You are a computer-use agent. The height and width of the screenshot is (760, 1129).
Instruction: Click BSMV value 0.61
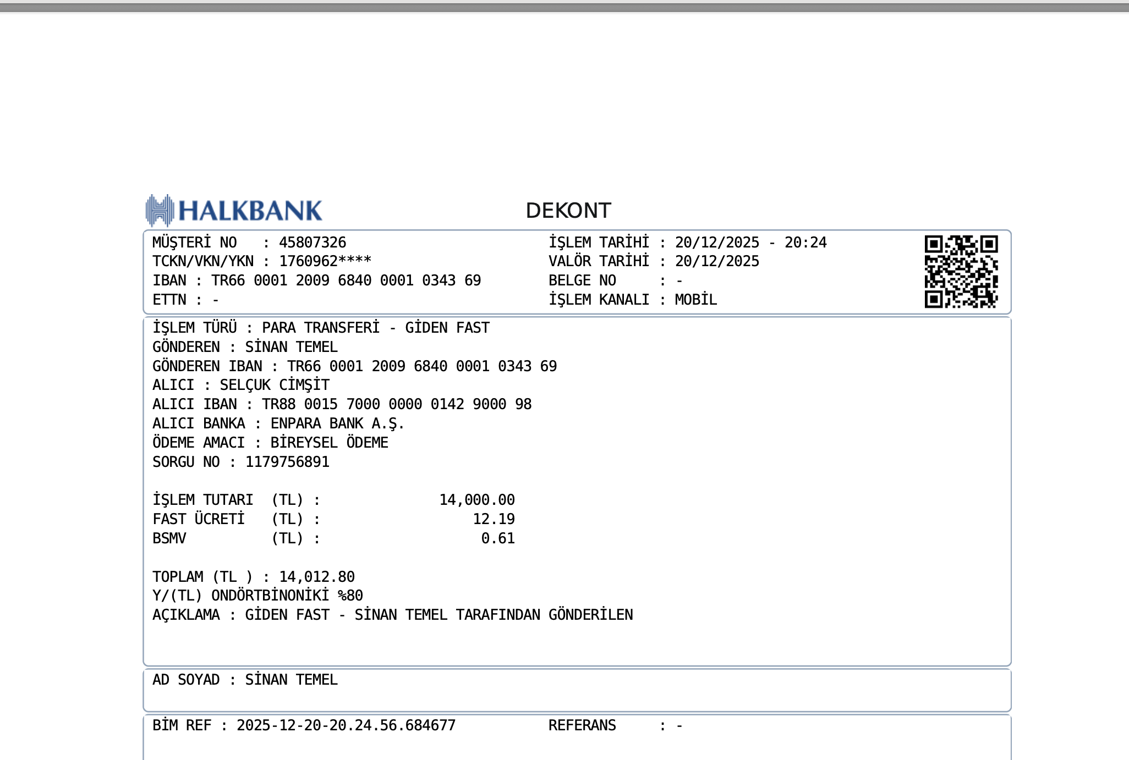coord(498,538)
